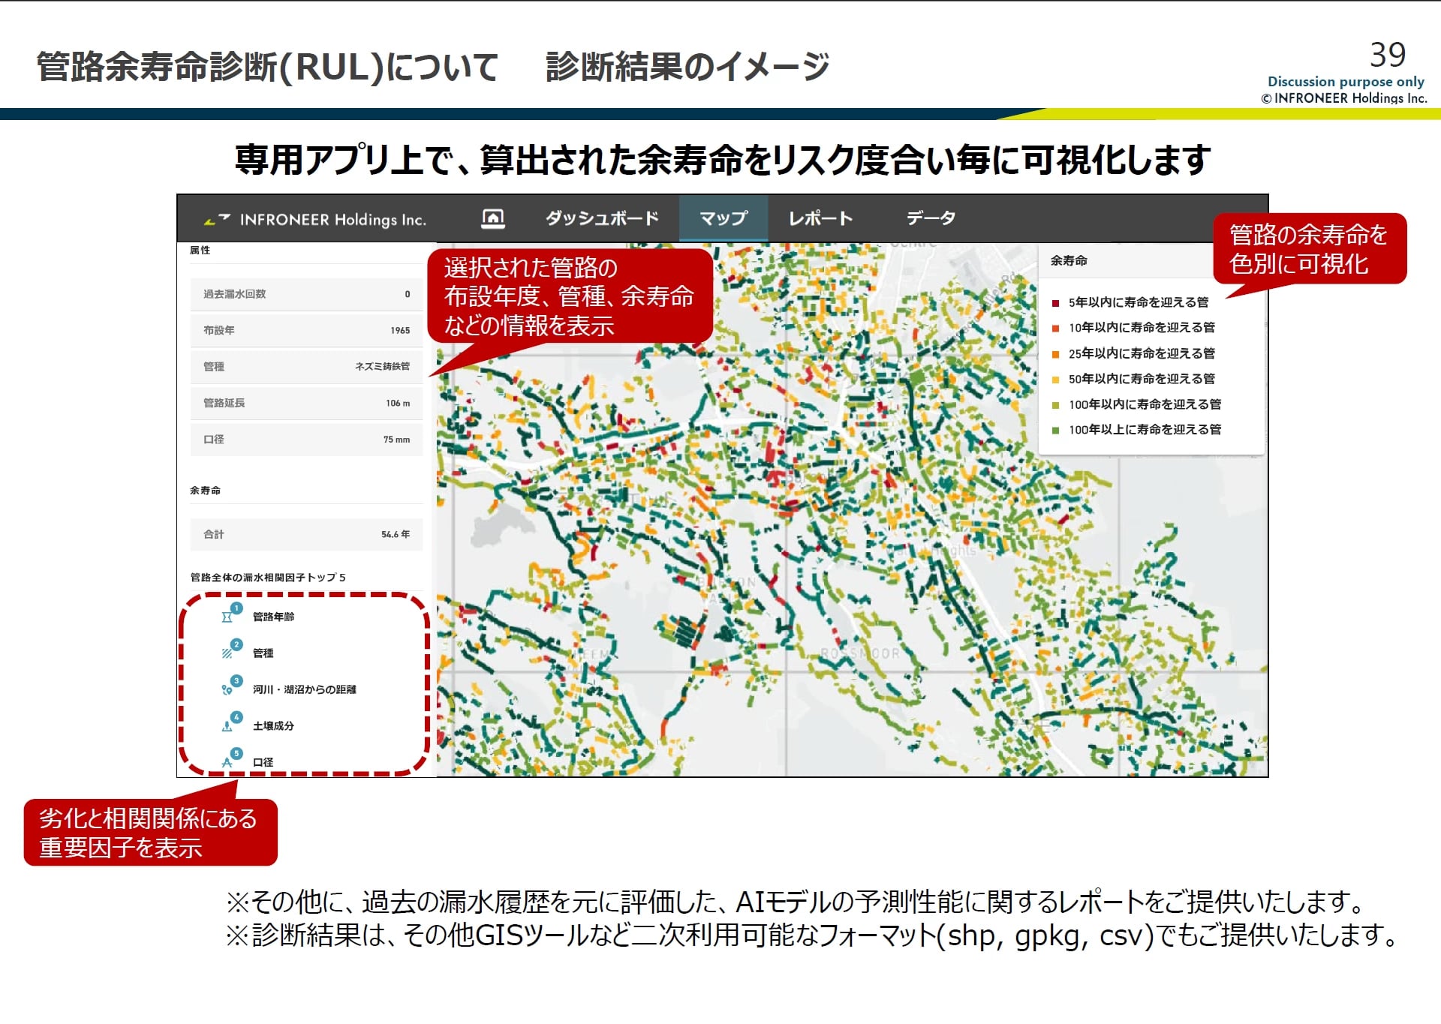This screenshot has height=1024, width=1441.
Task: Select the 100年以内に寿命を迎える管 legend entry
Action: pos(1144,404)
